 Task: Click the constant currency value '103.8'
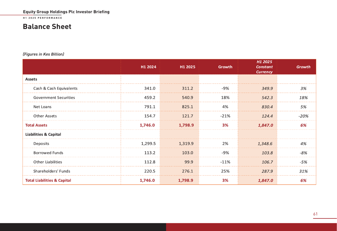pyautogui.click(x=267, y=153)
